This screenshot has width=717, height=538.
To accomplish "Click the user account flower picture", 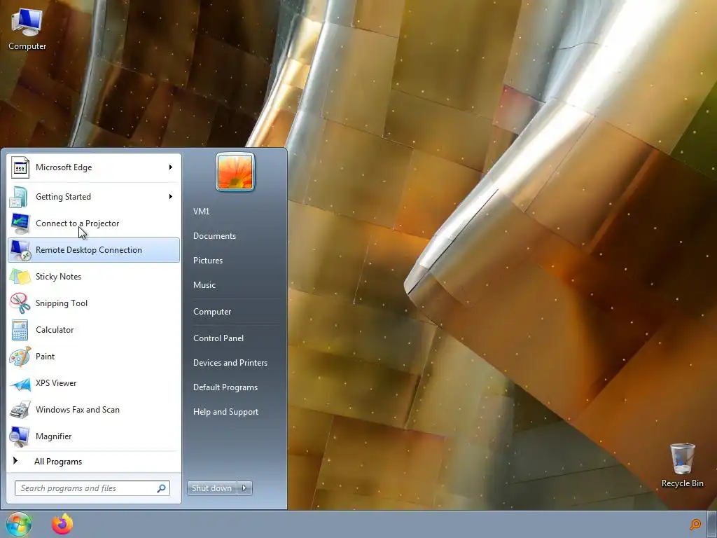I will [x=235, y=172].
